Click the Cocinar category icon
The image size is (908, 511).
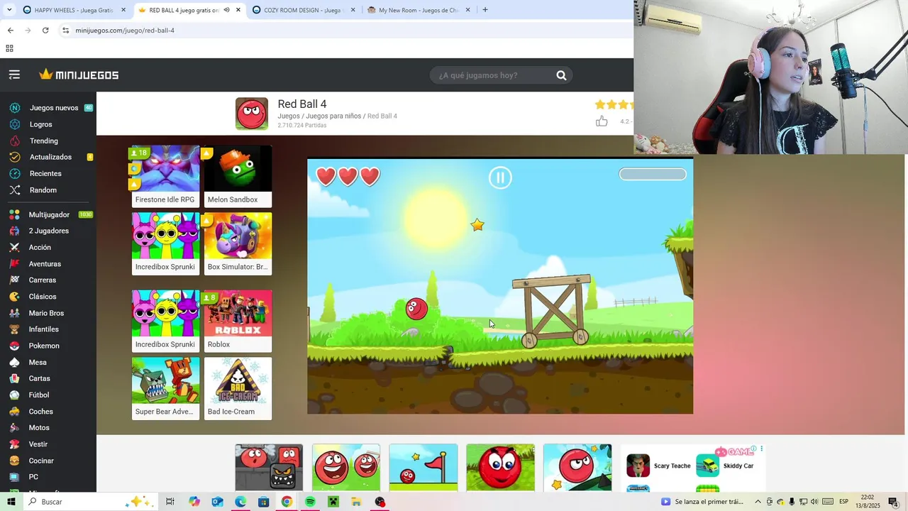[14, 460]
